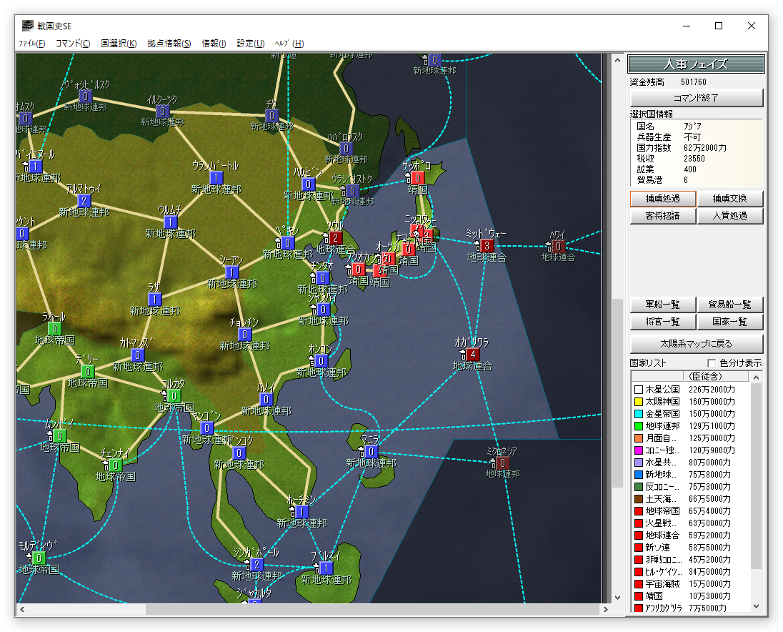Click the デリー base marker
Viewport: 783px width, 632px height.
88,371
